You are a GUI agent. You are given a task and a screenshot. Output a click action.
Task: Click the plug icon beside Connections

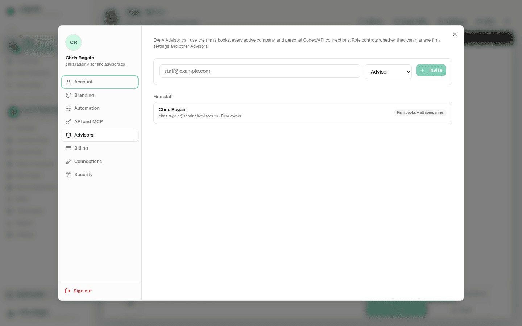pyautogui.click(x=69, y=162)
